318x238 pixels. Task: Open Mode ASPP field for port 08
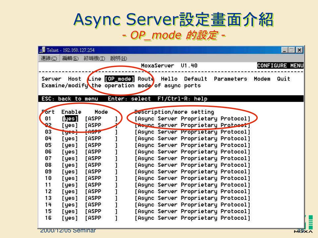[101, 165]
